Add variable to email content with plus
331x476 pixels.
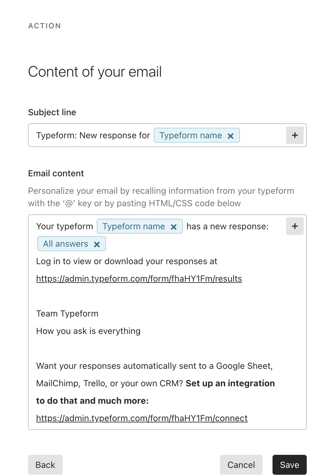(295, 226)
